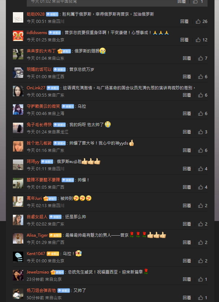Image resolution: width=219 pixels, height=302 pixels.
Task: Open username link 酸辣不要酸不要辣
Action: (x=43, y=180)
